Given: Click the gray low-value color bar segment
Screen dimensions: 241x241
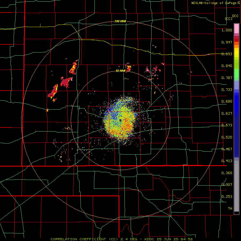Looking at the screenshot, I should click(x=236, y=186).
